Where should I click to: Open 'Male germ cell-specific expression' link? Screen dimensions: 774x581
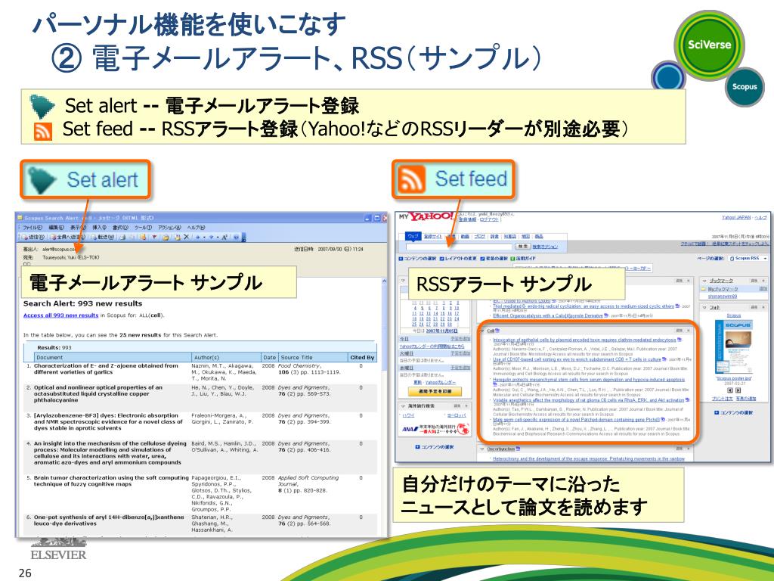click(x=577, y=419)
